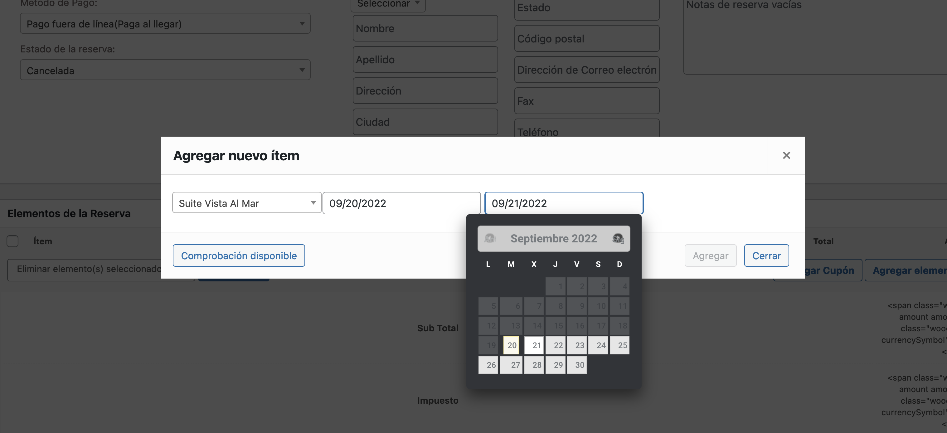Focus the check-out date field 09/21/2022
The image size is (947, 433).
tap(564, 203)
